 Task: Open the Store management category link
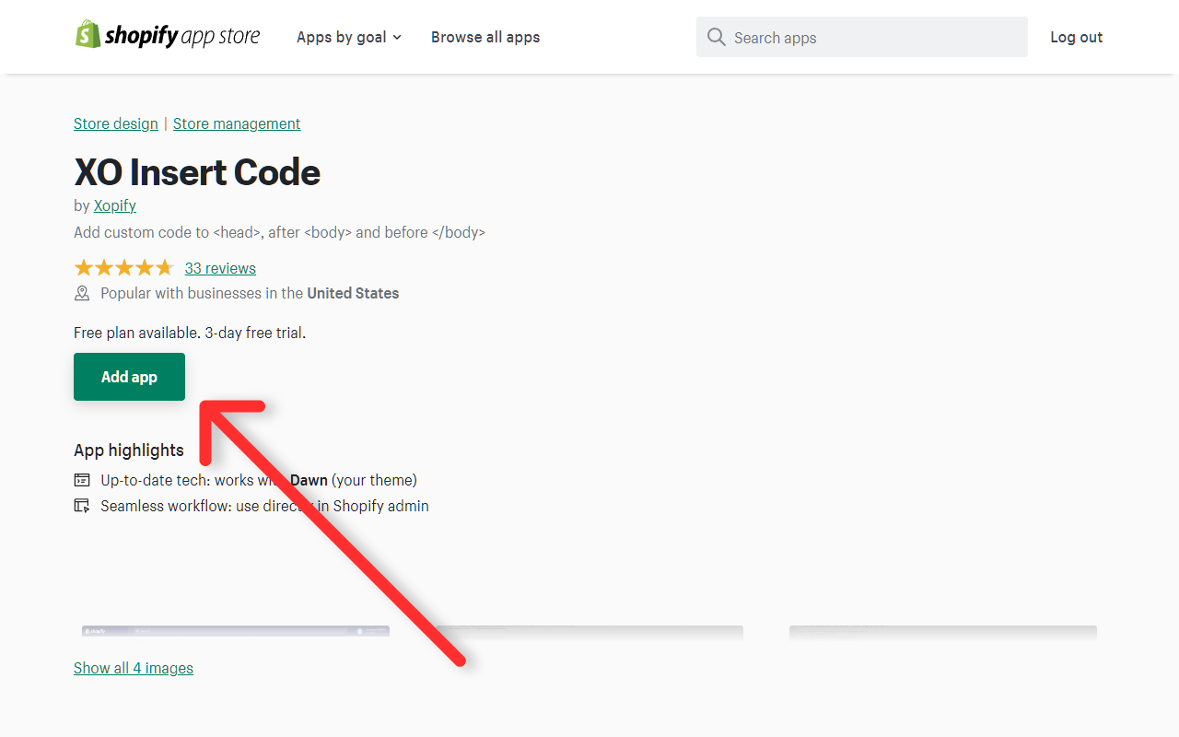click(237, 123)
